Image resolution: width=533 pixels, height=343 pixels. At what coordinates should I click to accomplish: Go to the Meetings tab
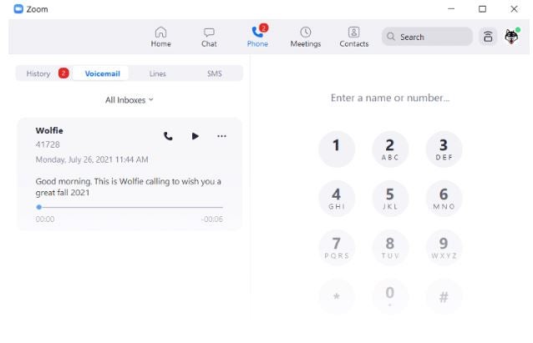pyautogui.click(x=305, y=37)
